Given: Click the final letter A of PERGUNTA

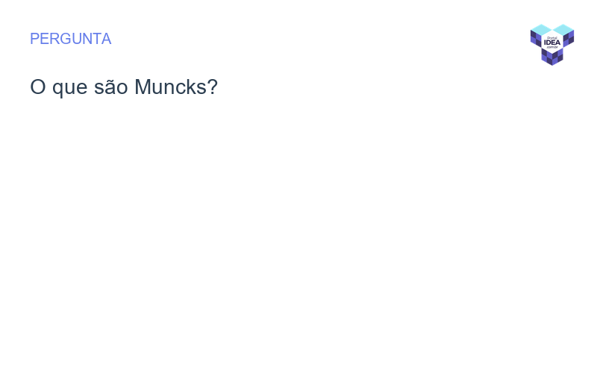Looking at the screenshot, I should 106,39.
